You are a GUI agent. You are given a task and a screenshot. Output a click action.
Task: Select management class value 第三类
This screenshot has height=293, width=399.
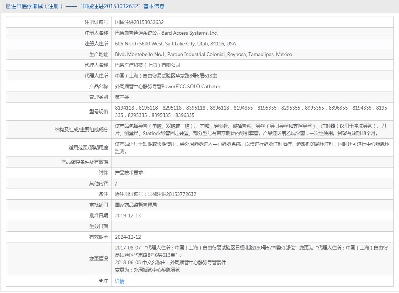(122, 97)
